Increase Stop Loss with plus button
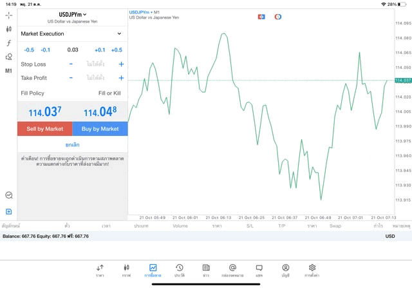This screenshot has height=288, width=412. click(x=121, y=64)
